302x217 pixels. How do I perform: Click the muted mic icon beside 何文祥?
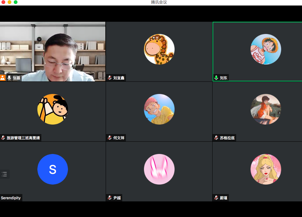coord(110,138)
